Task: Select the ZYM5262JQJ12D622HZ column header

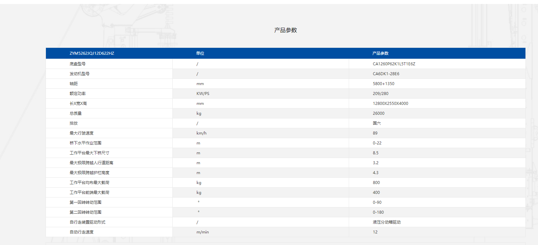Action: [92, 53]
